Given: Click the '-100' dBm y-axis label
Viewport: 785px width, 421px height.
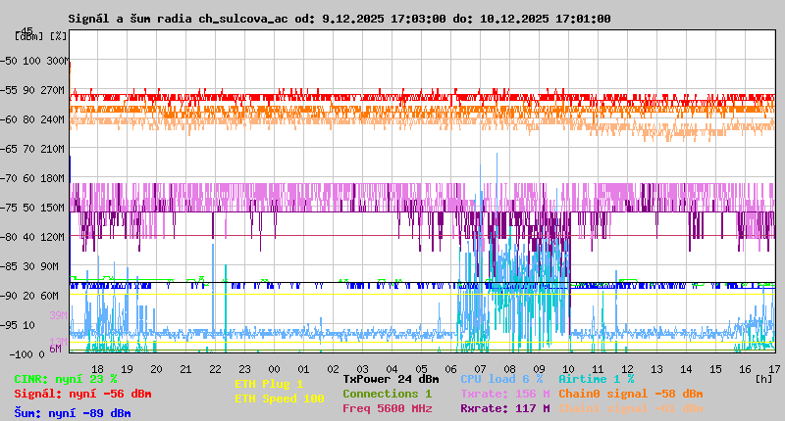Looking at the screenshot, I should (21, 354).
